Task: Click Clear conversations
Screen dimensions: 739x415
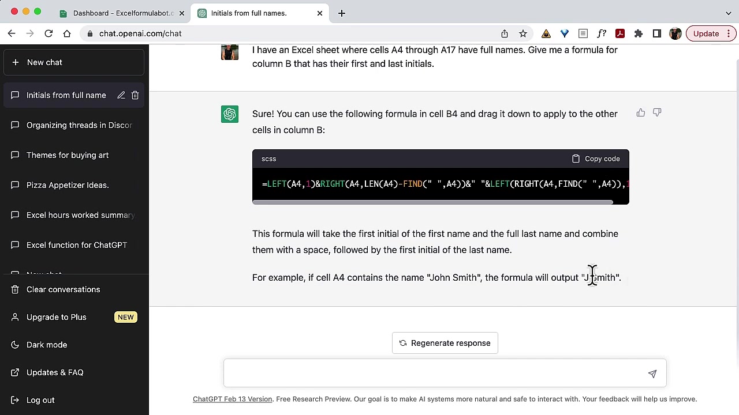Action: point(74,289)
